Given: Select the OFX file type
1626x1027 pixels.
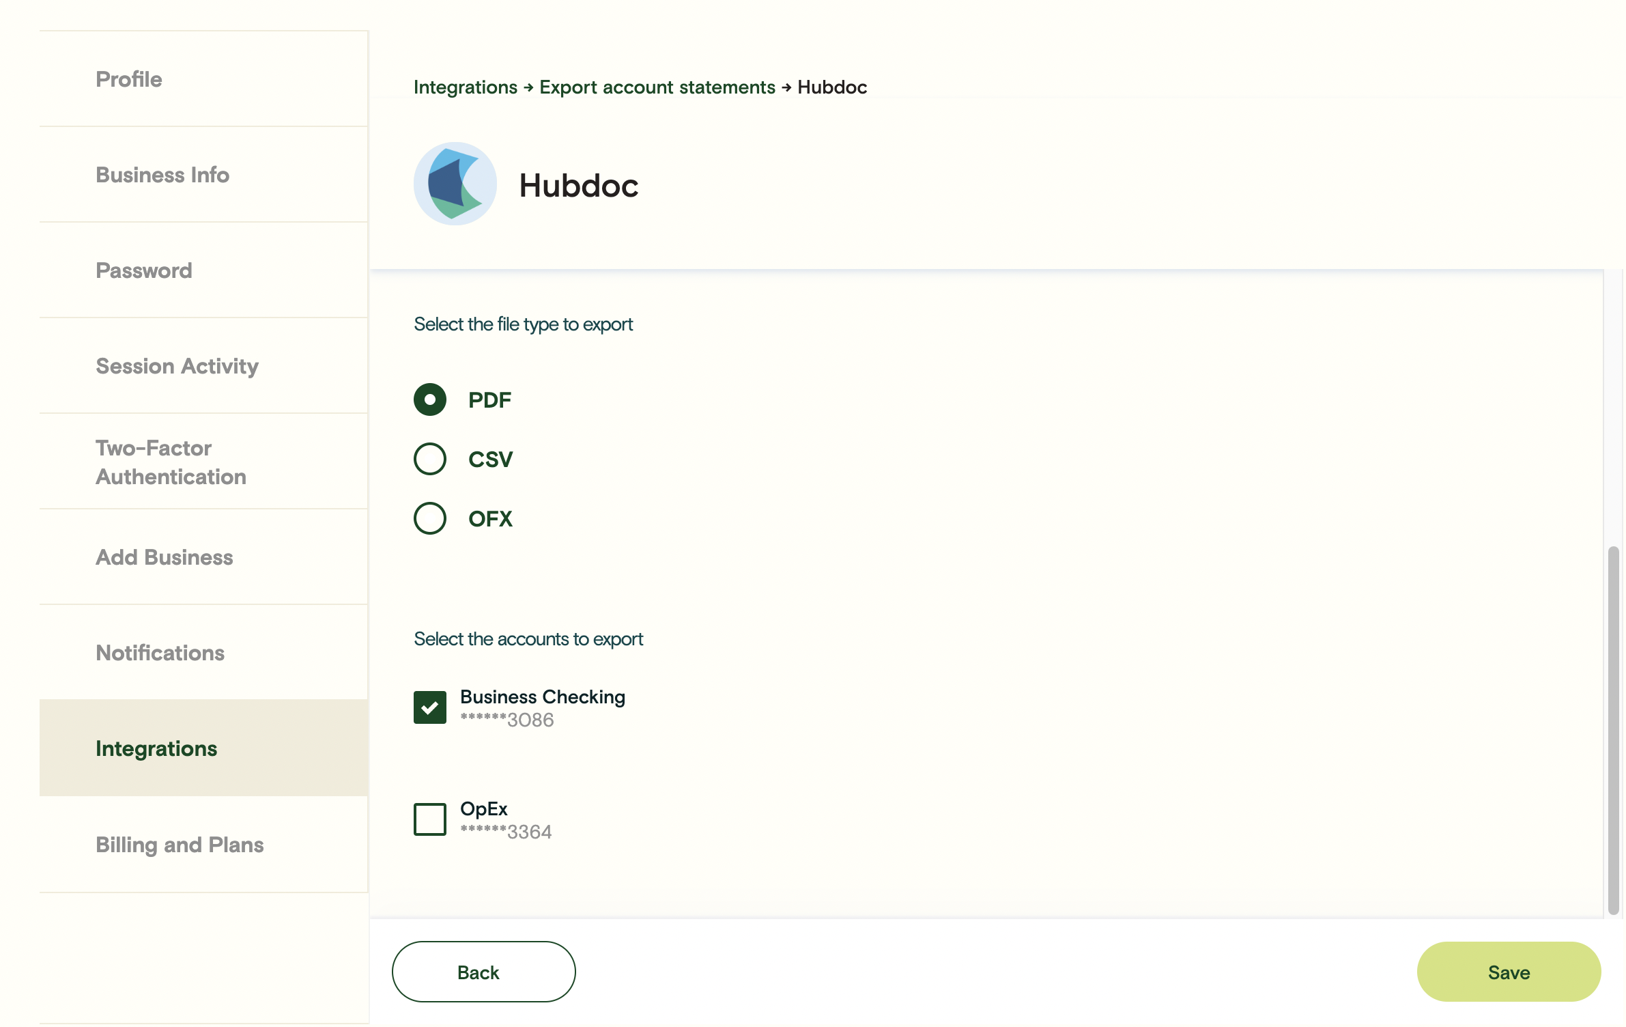Looking at the screenshot, I should [429, 518].
